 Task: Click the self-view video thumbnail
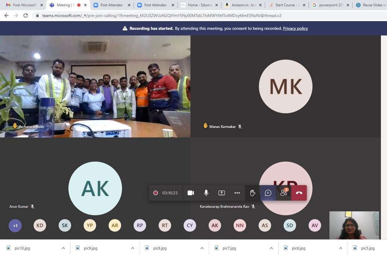click(354, 225)
